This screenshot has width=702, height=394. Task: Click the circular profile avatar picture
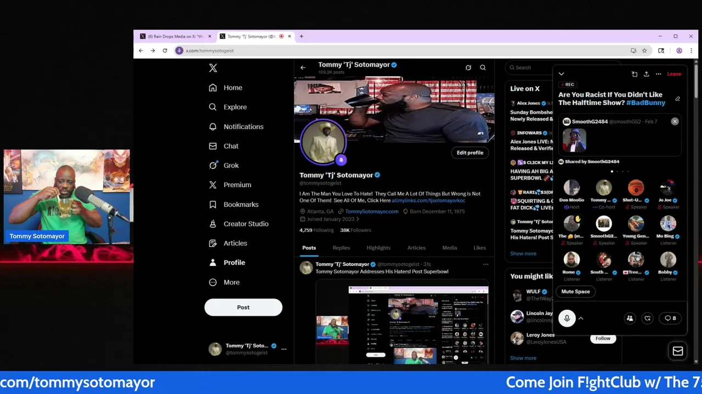click(324, 141)
